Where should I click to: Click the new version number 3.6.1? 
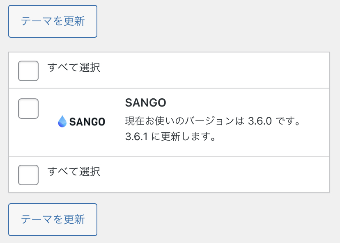pyautogui.click(x=136, y=137)
